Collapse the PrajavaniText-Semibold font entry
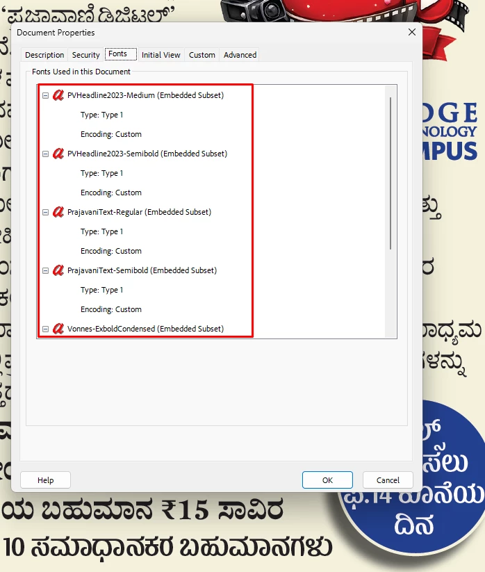Screen dimensions: 485x572 [x=46, y=270]
